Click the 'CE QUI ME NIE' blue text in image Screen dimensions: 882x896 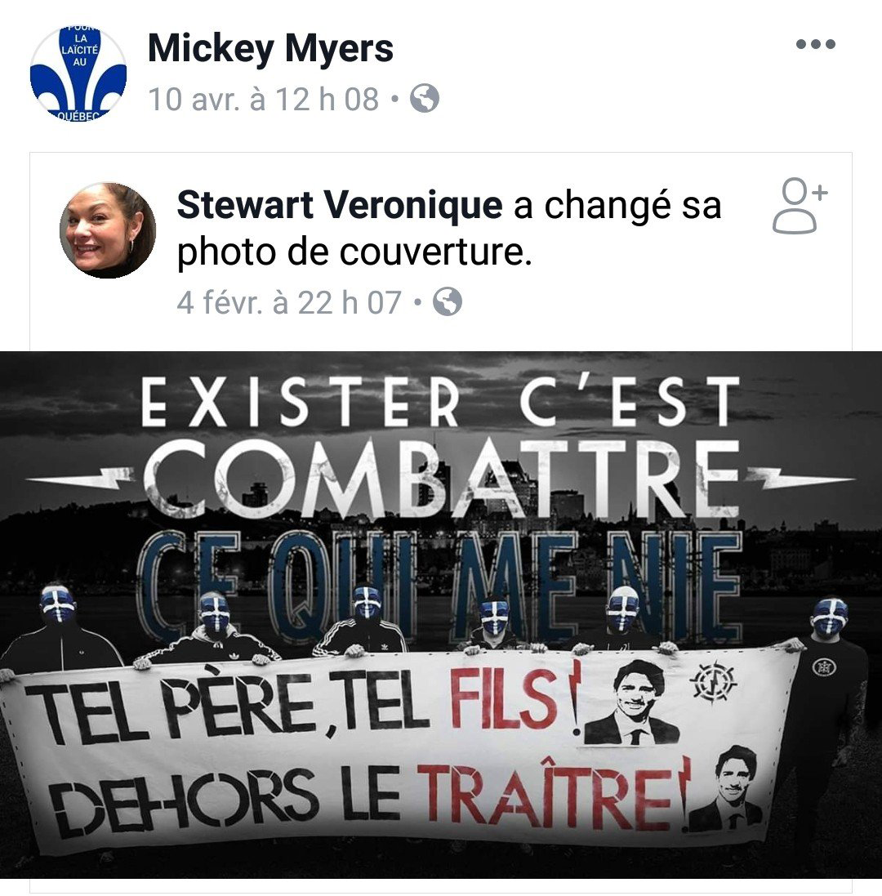click(440, 586)
